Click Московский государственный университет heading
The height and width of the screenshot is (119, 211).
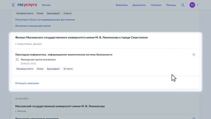click(x=60, y=106)
